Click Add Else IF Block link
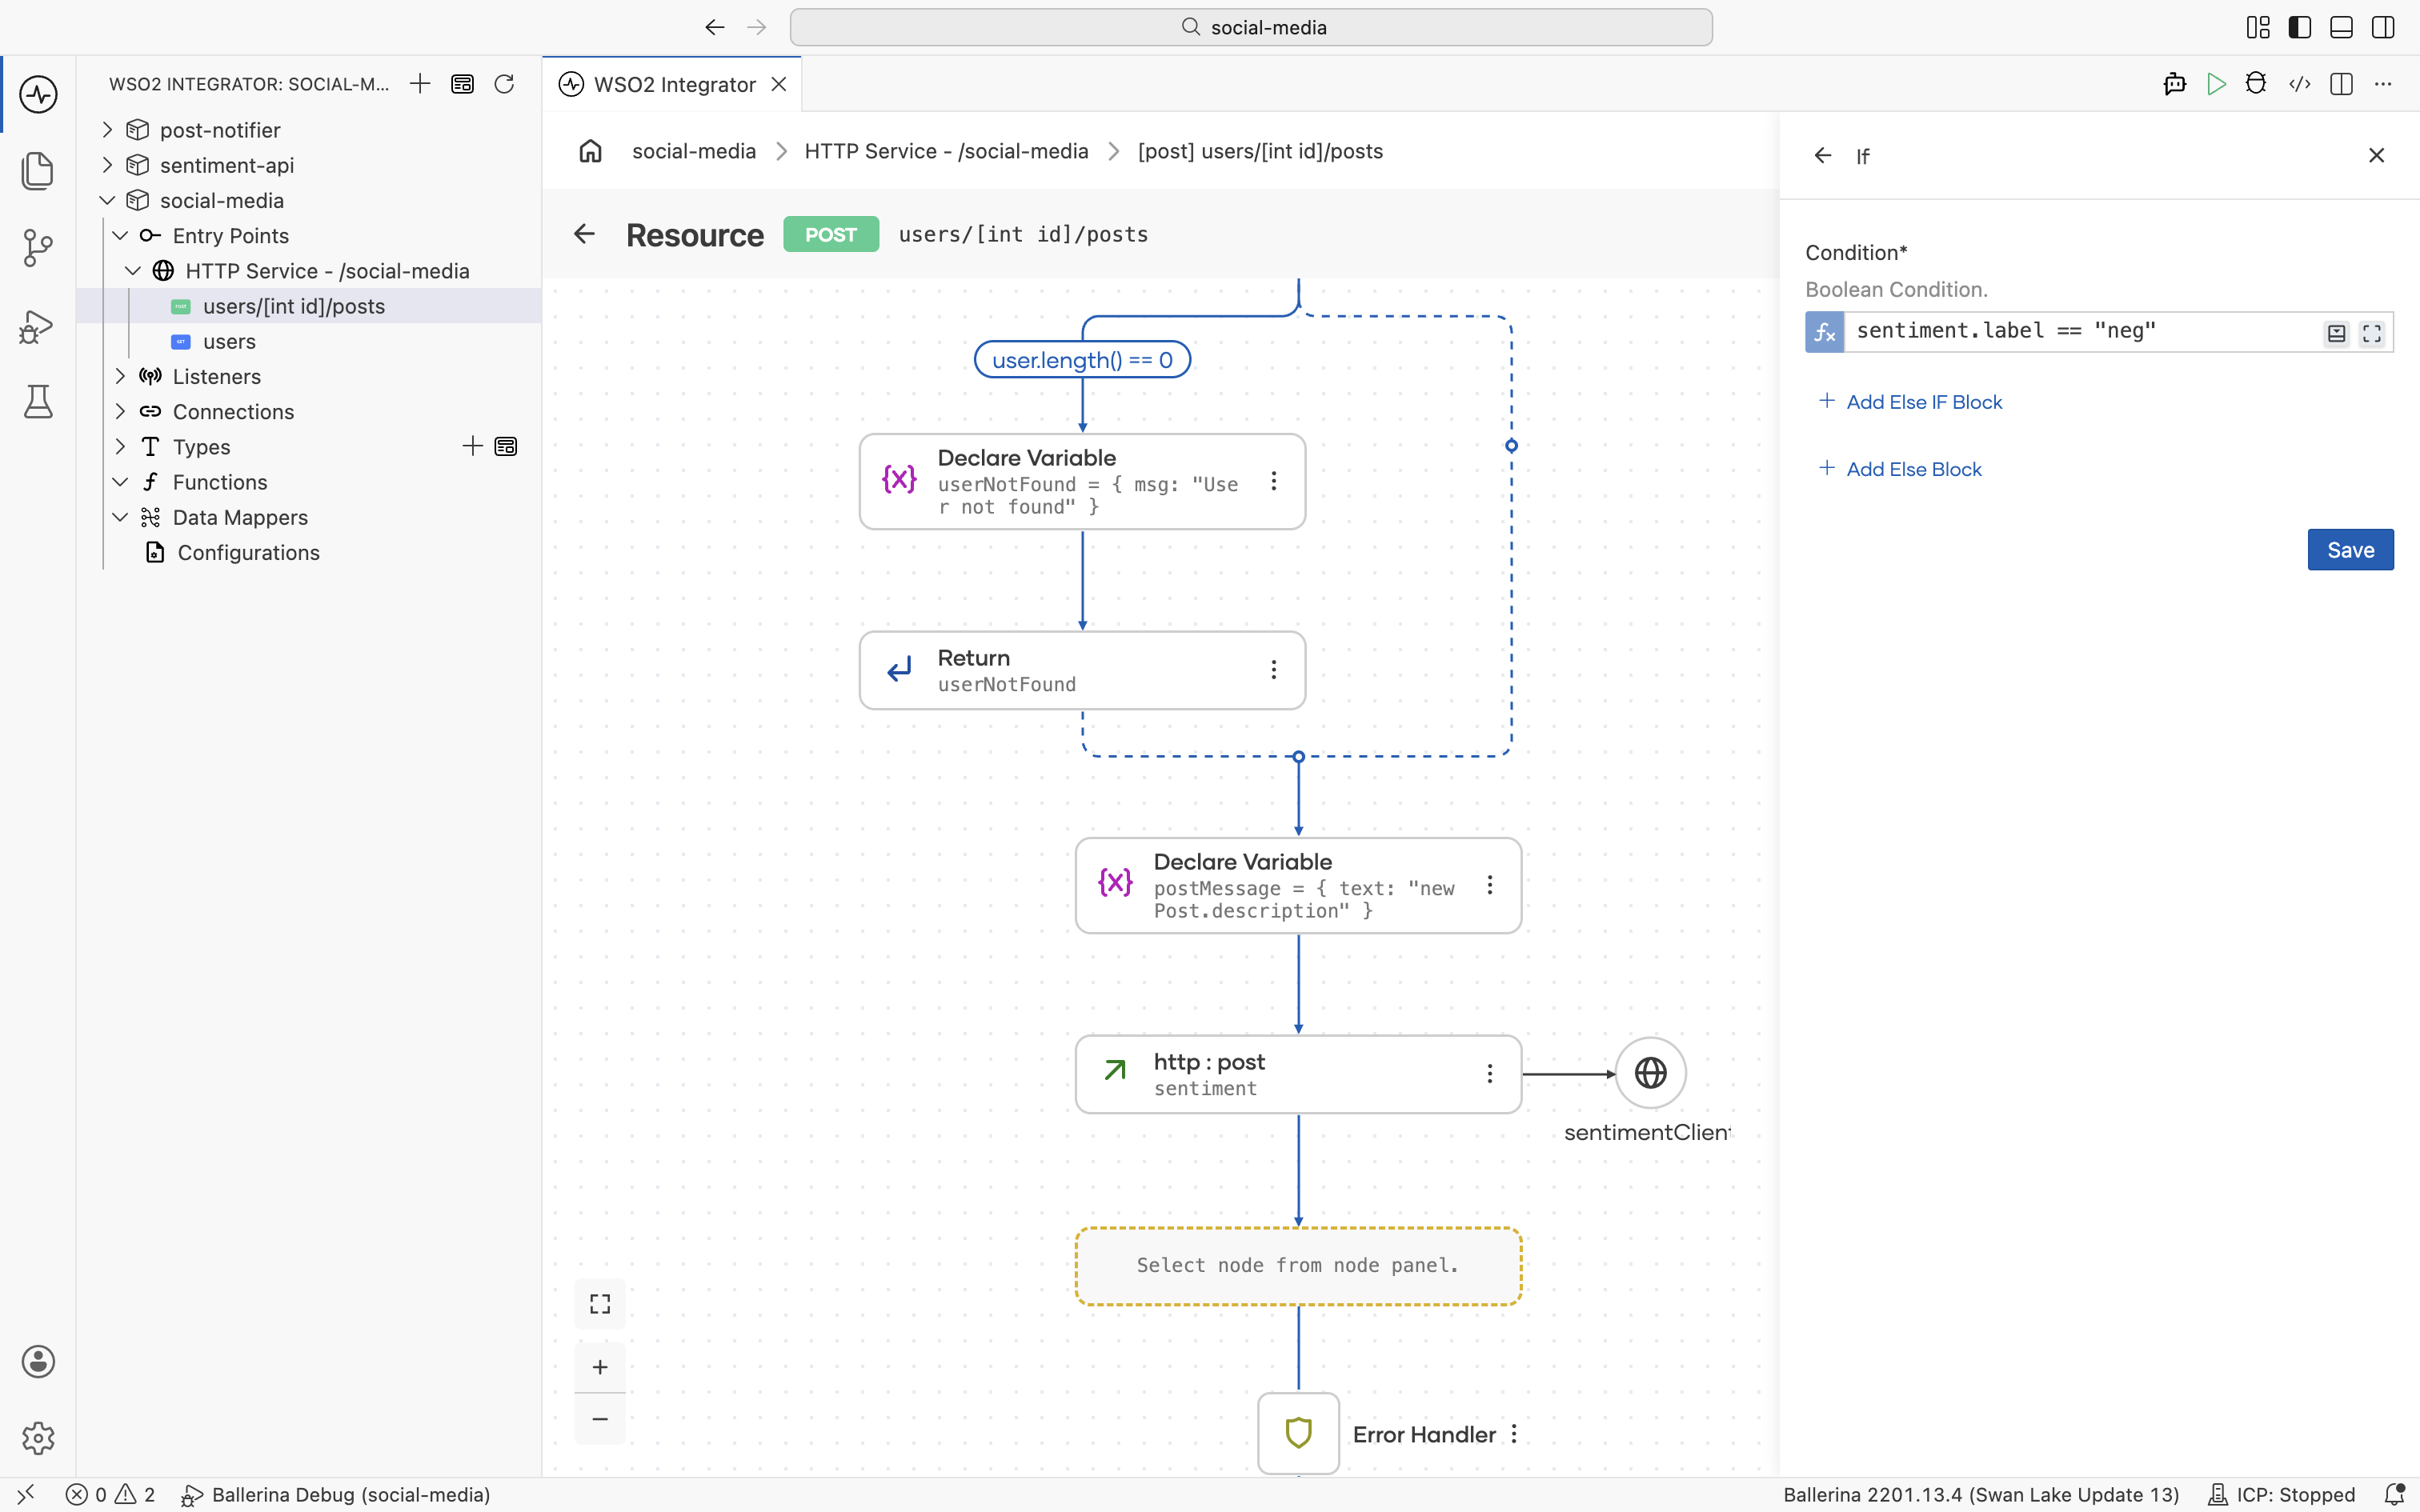 click(x=1910, y=402)
